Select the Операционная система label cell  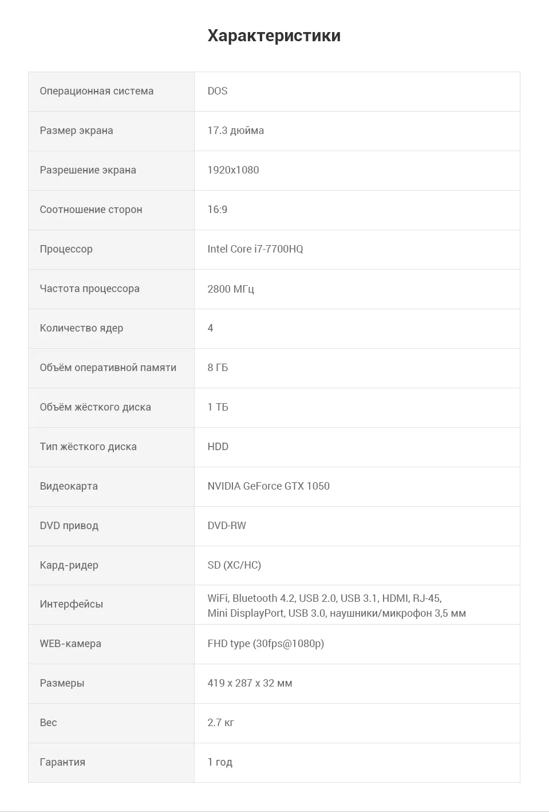click(111, 92)
